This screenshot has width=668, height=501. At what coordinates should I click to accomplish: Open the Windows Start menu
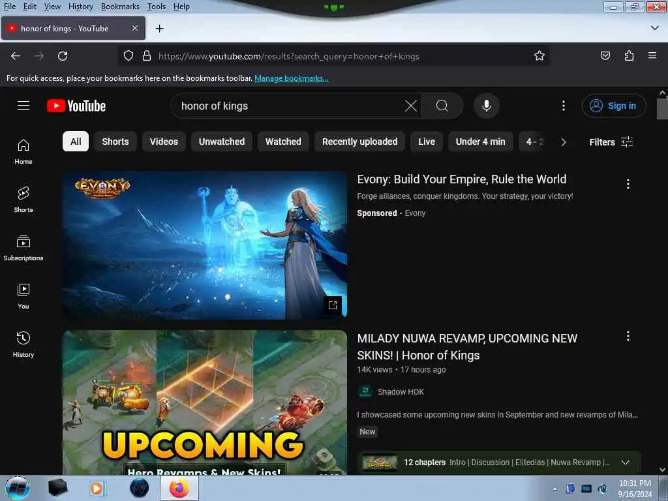pyautogui.click(x=18, y=488)
